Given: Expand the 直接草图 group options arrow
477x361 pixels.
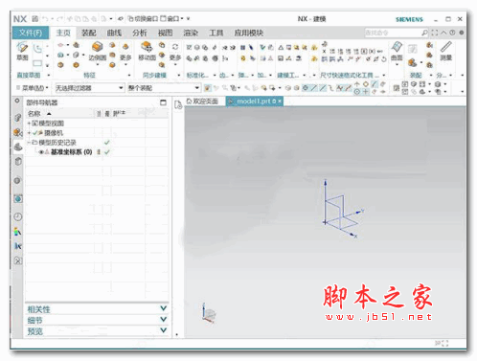Looking at the screenshot, I should tap(49, 76).
